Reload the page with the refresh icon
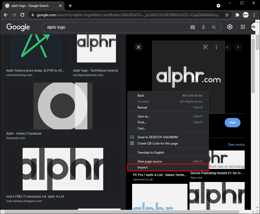The height and width of the screenshot is (214, 260). (x=22, y=15)
